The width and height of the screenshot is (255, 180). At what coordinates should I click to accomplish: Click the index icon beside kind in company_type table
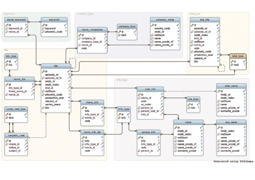click(119, 35)
